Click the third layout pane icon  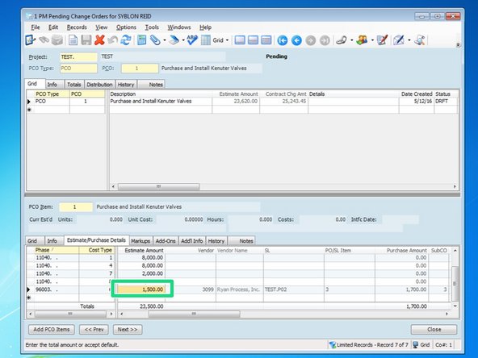pos(266,40)
